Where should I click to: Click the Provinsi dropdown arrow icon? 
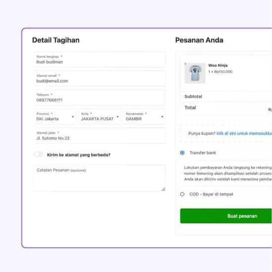(73, 117)
